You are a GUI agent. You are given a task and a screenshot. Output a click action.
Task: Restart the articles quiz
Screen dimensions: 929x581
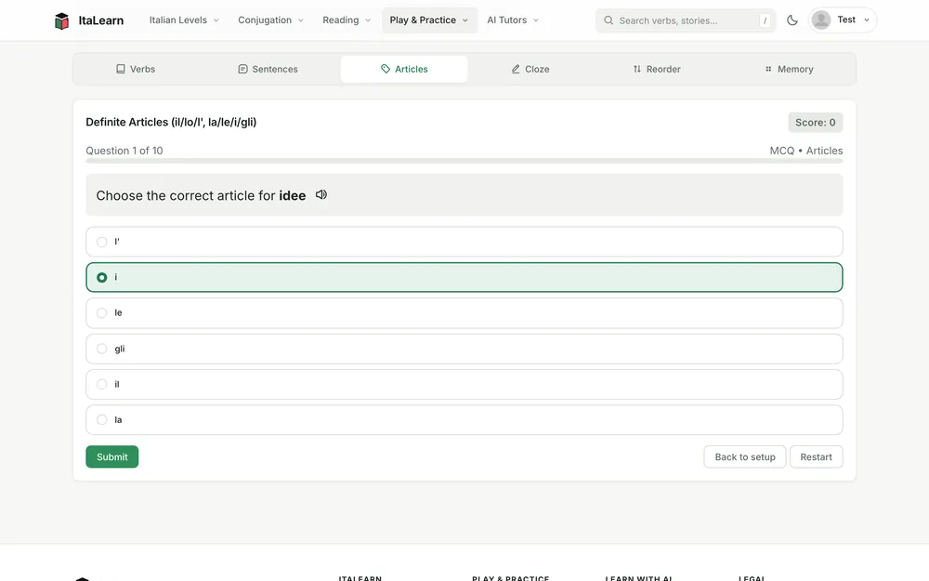coord(816,456)
